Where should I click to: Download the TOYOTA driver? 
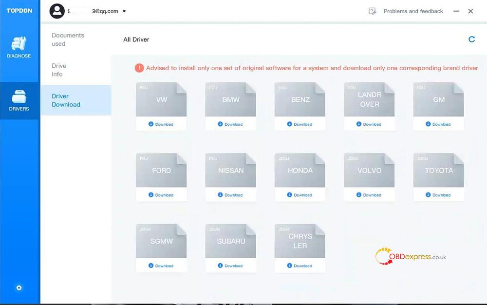click(438, 195)
